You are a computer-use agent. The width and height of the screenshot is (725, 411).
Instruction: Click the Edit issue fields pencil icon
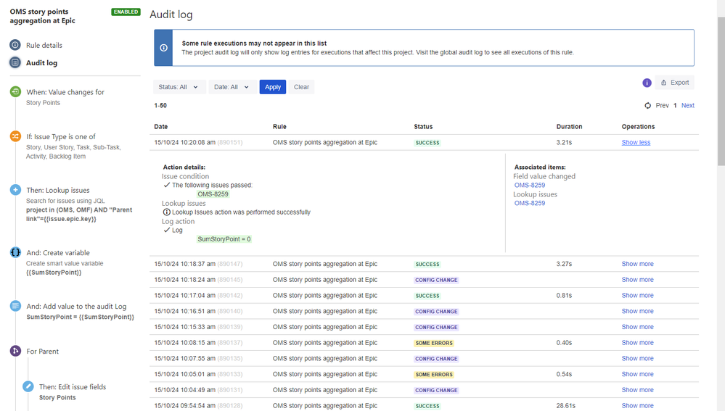(x=28, y=386)
